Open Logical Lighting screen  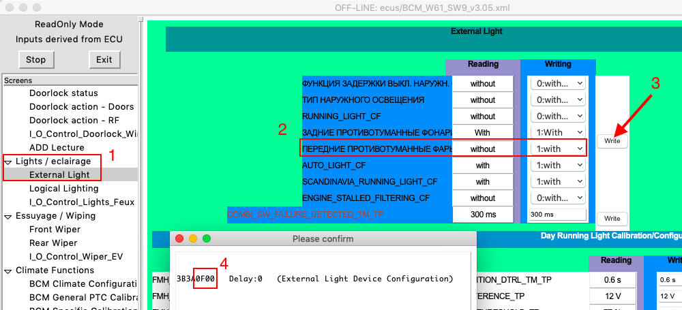click(x=63, y=188)
